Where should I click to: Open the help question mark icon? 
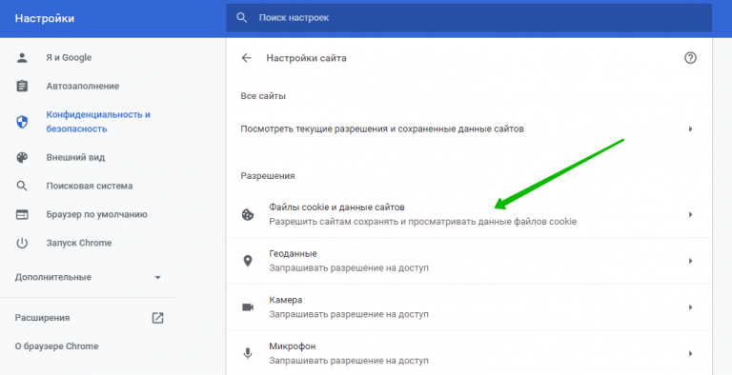[x=690, y=58]
